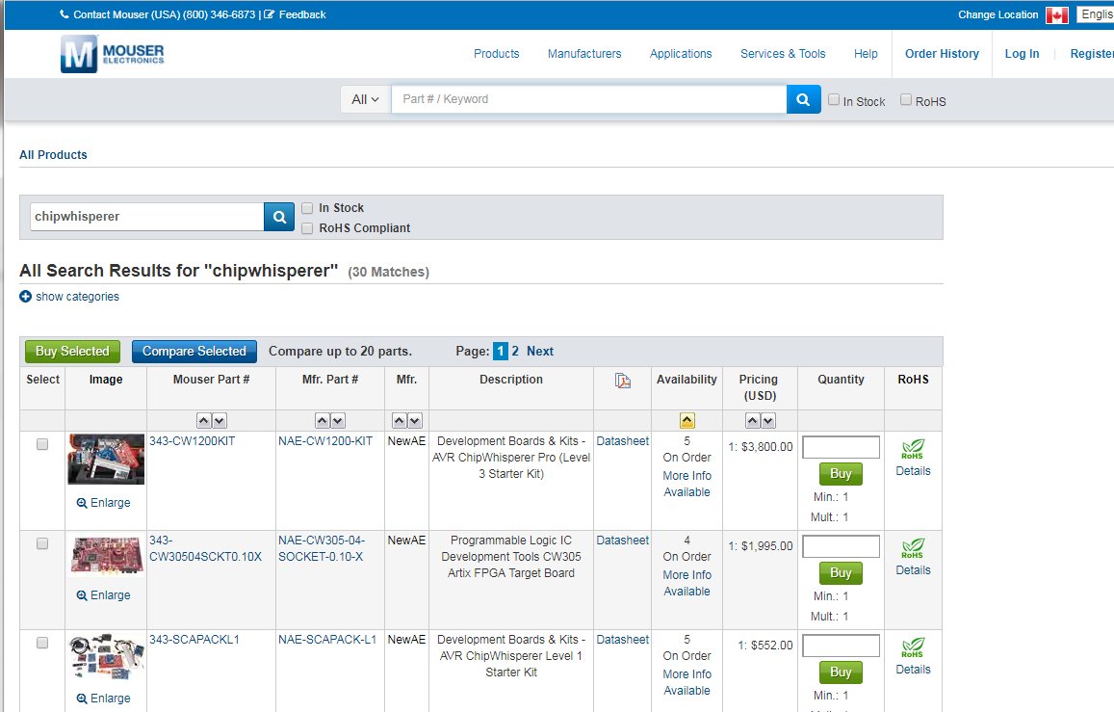Click RoHS leaf icon for CW305 Artix board

[913, 548]
